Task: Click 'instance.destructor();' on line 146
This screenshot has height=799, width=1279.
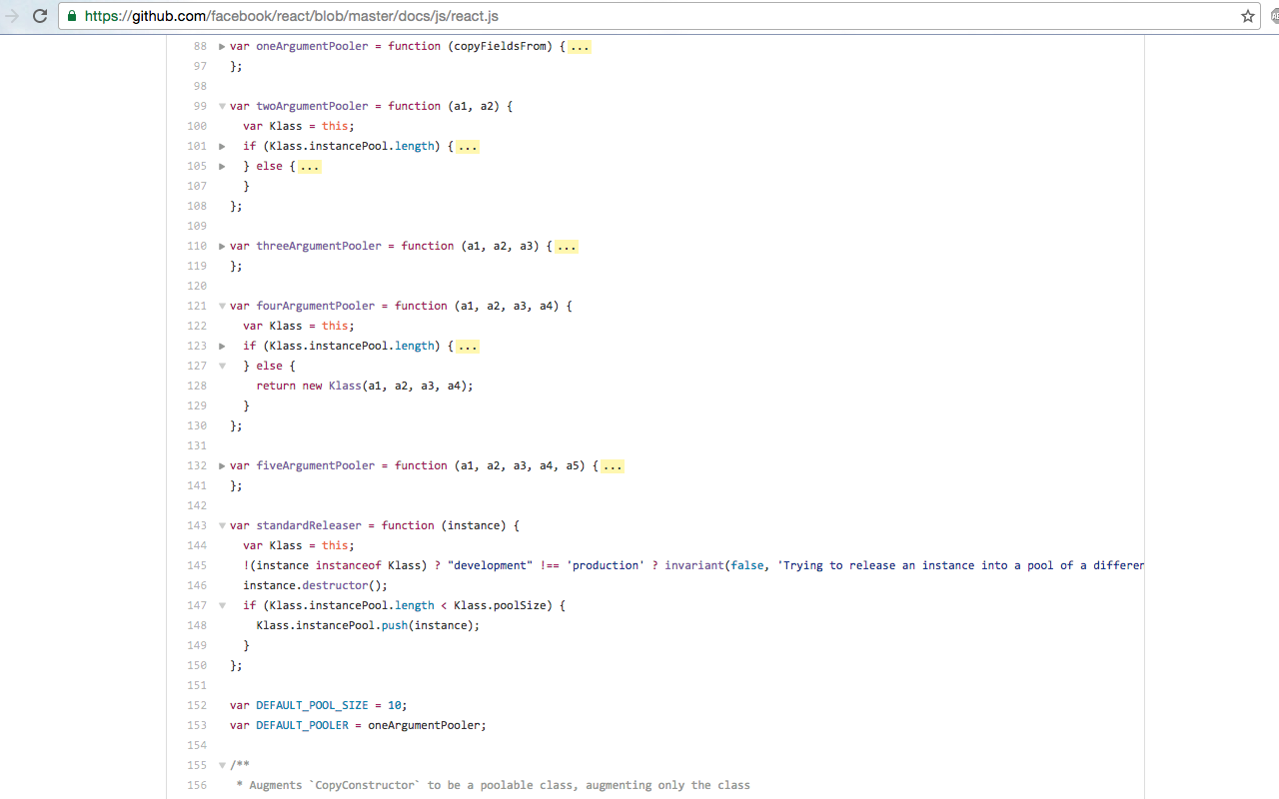Action: pyautogui.click(x=315, y=585)
